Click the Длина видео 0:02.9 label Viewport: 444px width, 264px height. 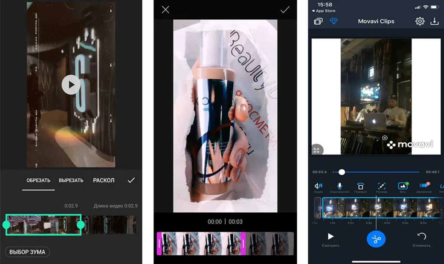[x=115, y=206]
